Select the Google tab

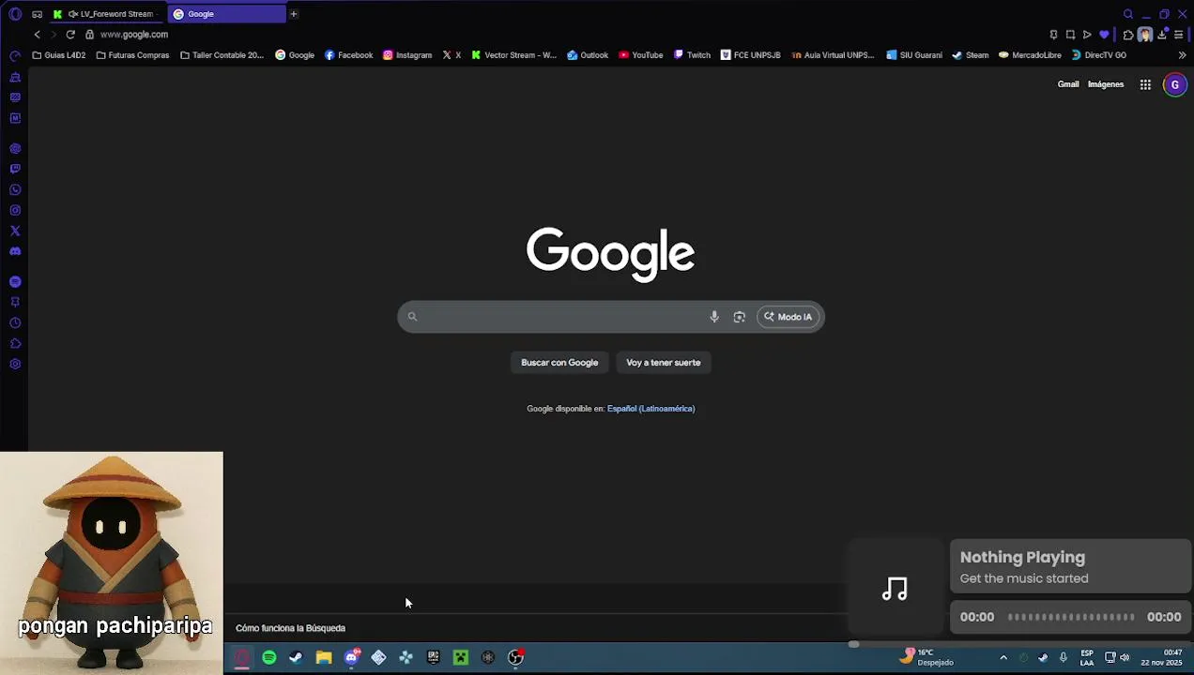point(225,14)
